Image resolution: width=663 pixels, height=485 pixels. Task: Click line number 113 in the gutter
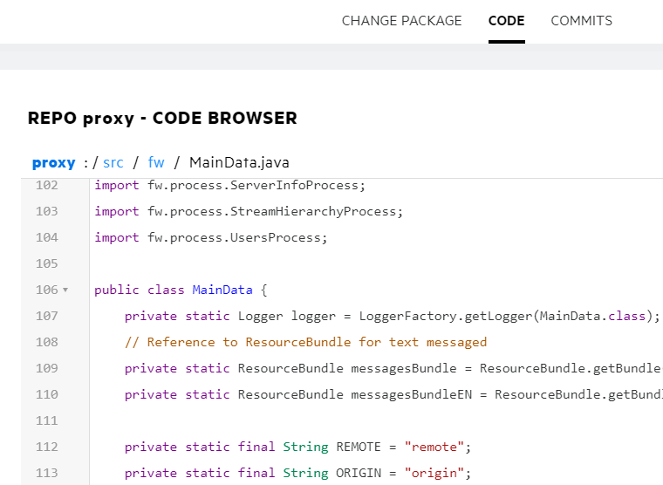[46, 473]
